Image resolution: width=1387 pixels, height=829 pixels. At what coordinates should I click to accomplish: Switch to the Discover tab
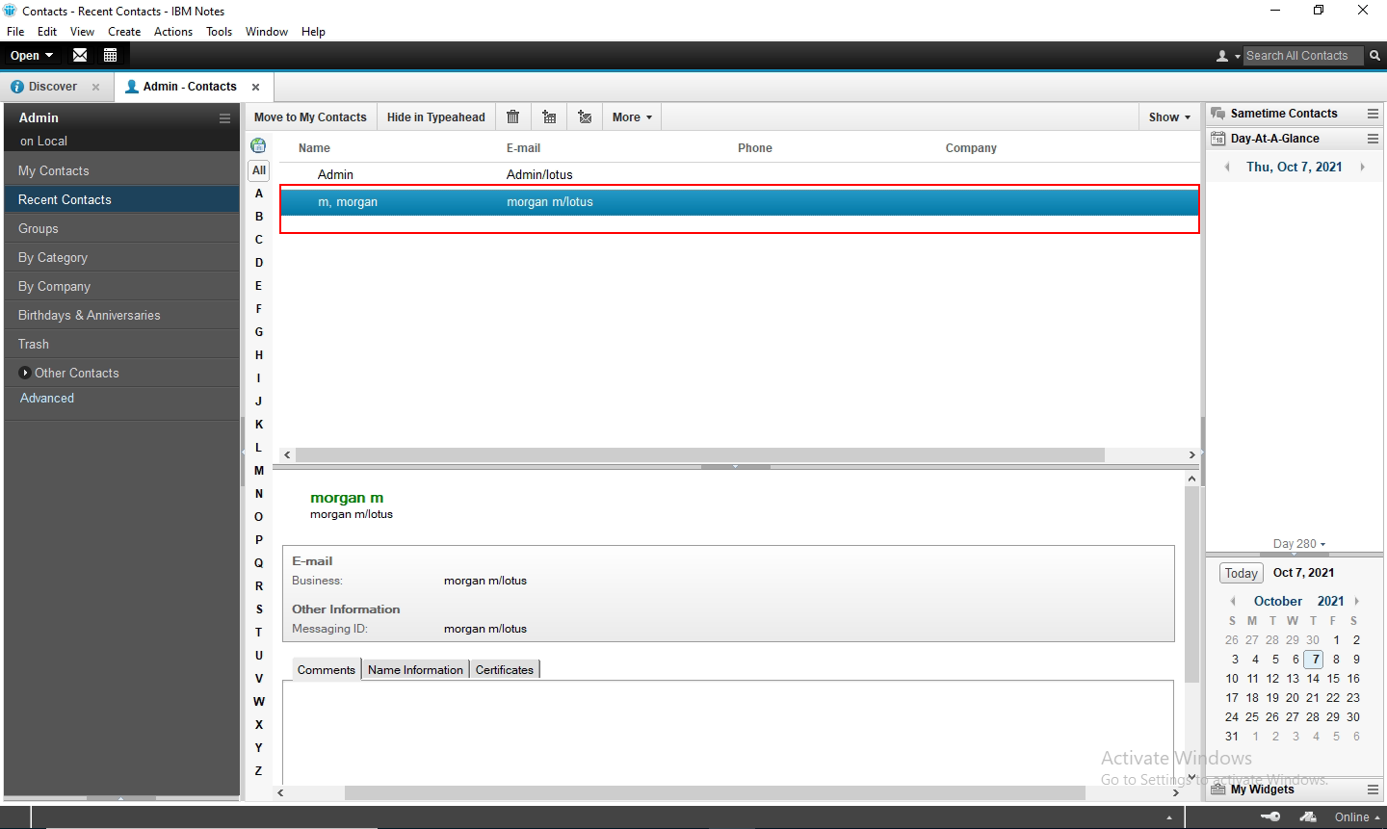[53, 87]
